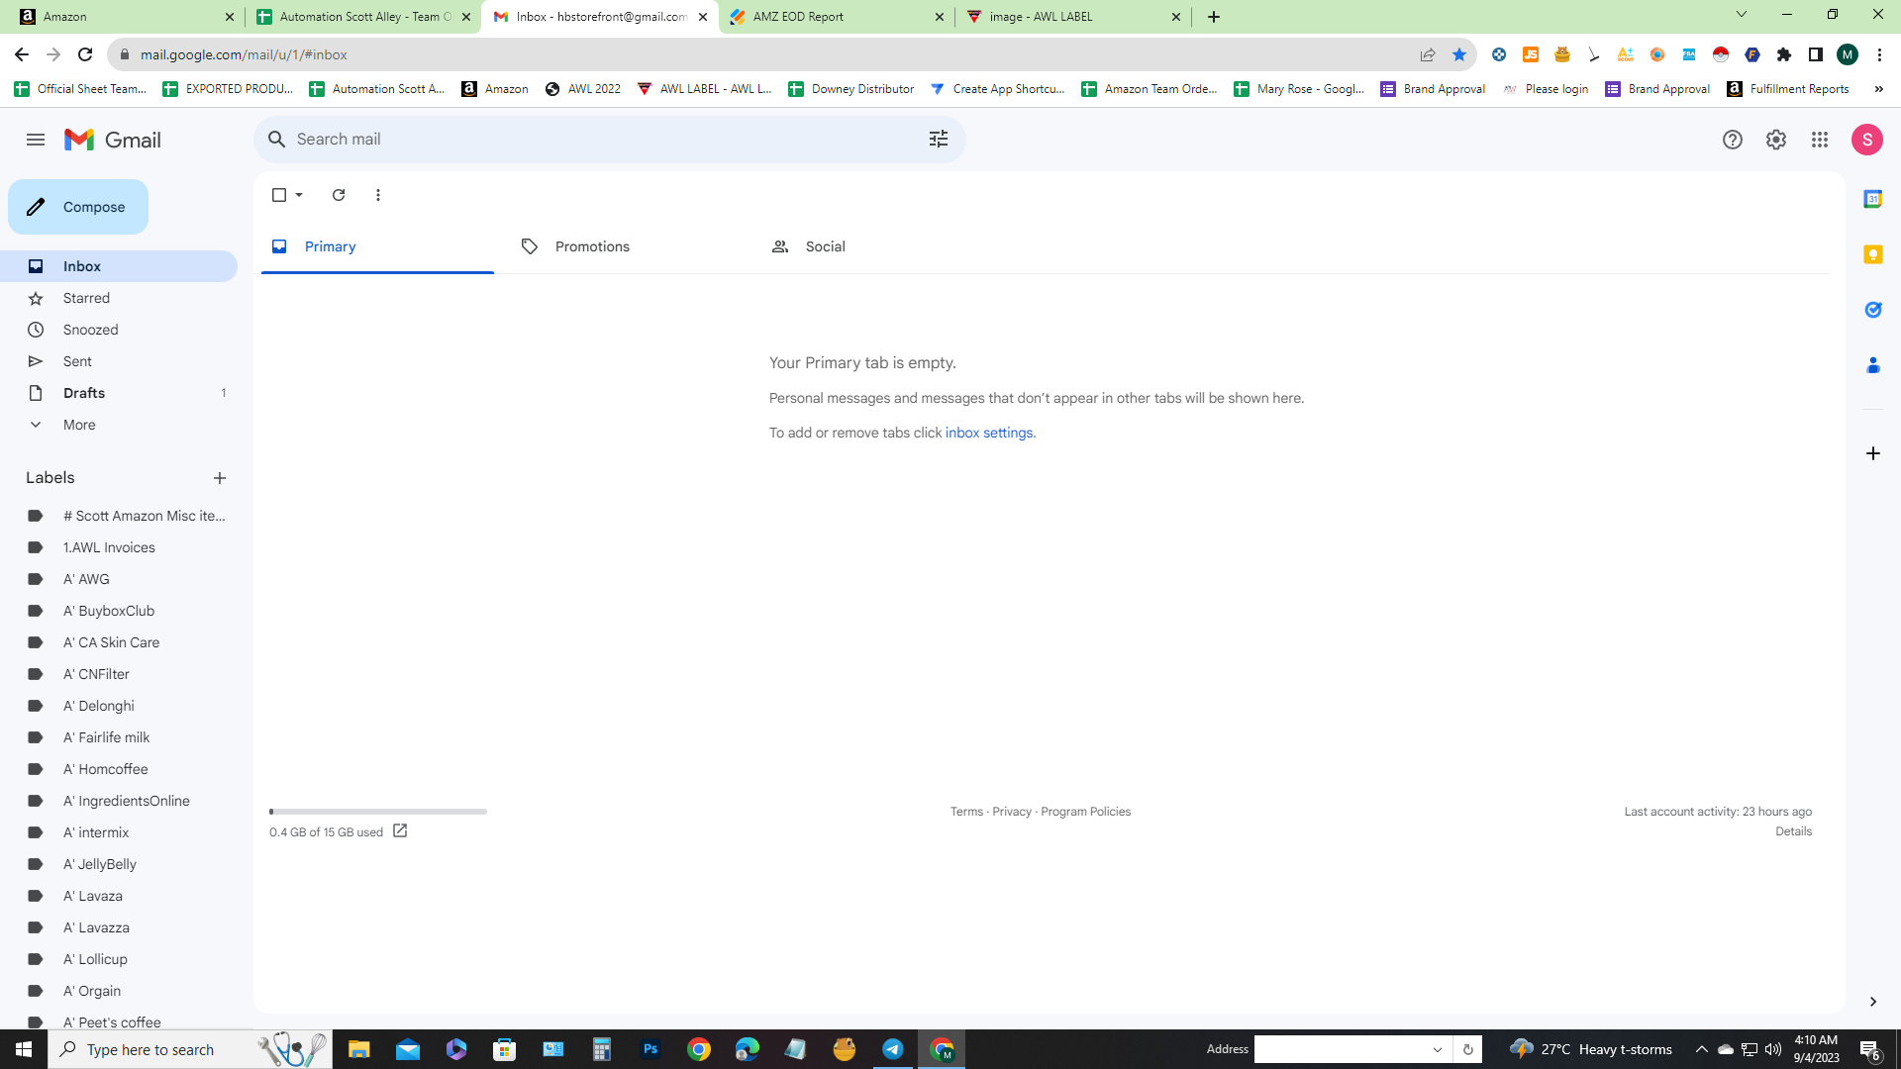1901x1069 pixels.
Task: Open search options filter icon
Action: click(x=938, y=140)
